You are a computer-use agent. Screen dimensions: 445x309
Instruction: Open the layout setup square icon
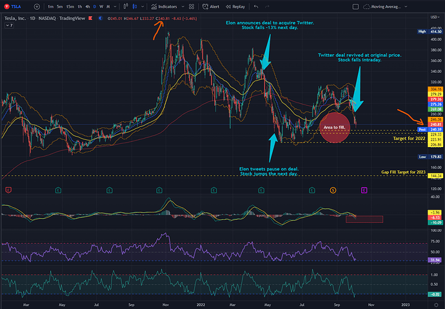click(x=355, y=6)
